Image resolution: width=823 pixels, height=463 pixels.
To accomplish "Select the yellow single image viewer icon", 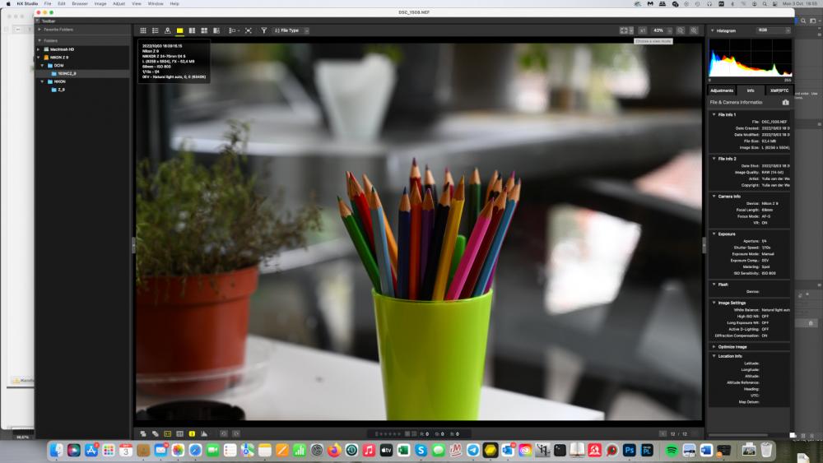I will [179, 31].
